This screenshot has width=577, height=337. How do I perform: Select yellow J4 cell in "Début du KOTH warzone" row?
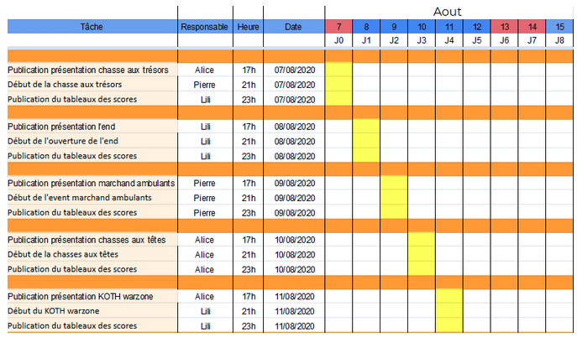(448, 311)
